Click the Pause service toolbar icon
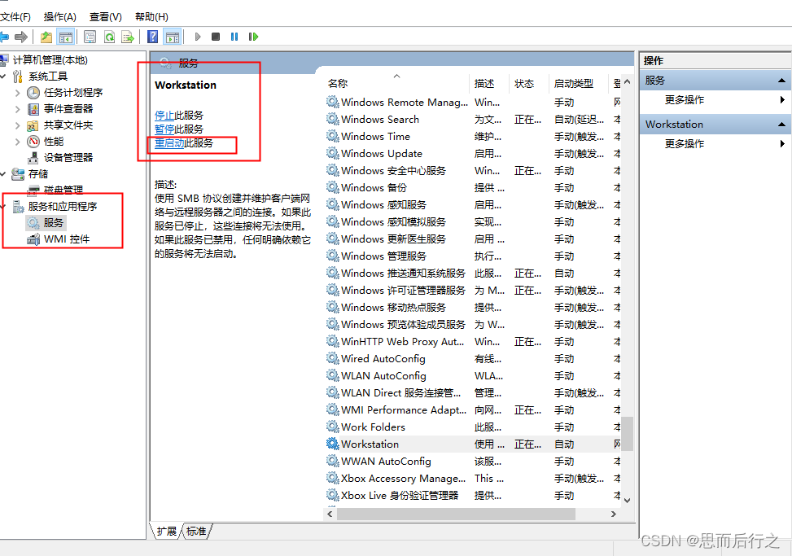The height and width of the screenshot is (556, 792). 234,37
